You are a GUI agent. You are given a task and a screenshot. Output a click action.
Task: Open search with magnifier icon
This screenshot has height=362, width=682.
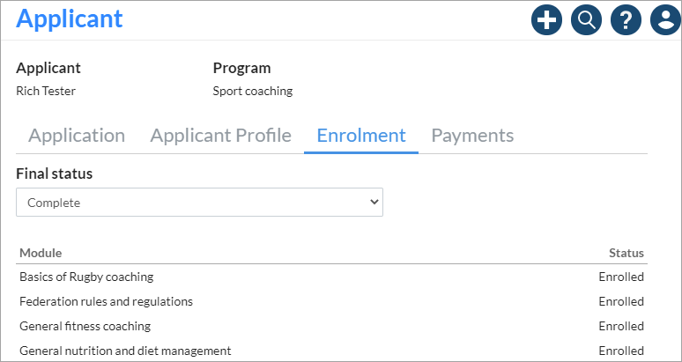coord(586,19)
